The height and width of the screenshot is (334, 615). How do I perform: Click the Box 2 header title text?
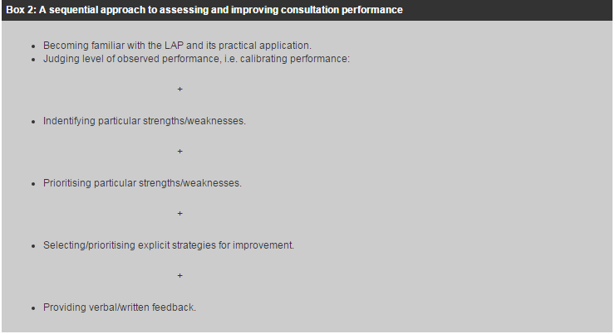coord(204,10)
